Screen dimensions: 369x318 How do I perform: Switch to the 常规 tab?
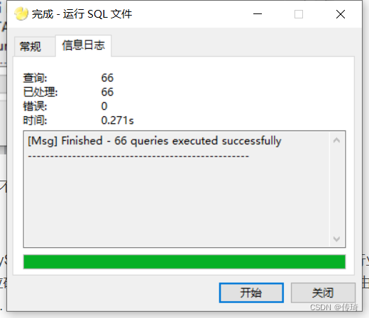pyautogui.click(x=31, y=47)
